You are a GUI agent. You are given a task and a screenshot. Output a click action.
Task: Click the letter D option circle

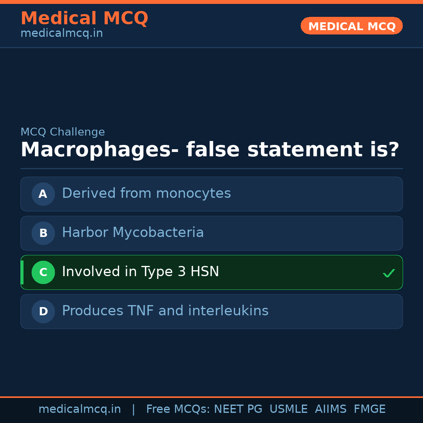tap(43, 311)
